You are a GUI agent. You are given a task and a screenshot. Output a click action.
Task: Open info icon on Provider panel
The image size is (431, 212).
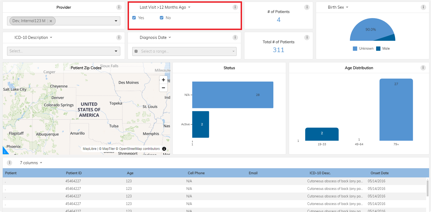point(119,7)
